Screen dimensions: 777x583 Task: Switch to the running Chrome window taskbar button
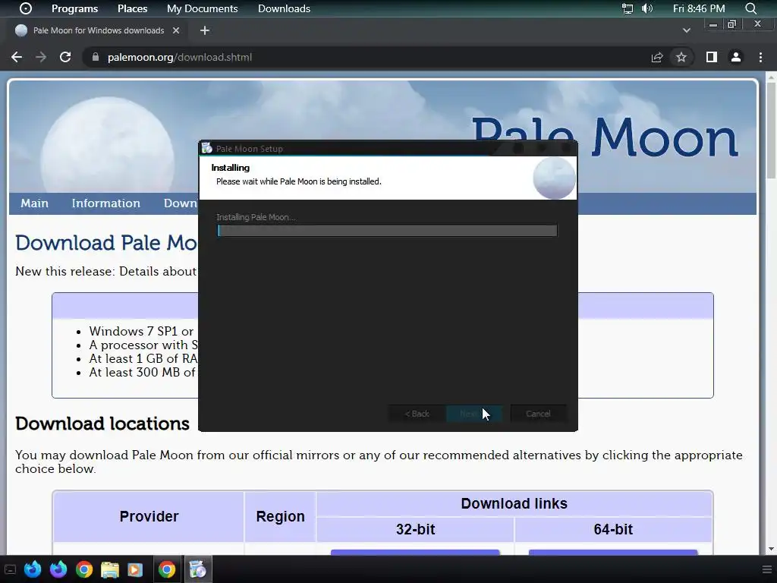point(167,569)
